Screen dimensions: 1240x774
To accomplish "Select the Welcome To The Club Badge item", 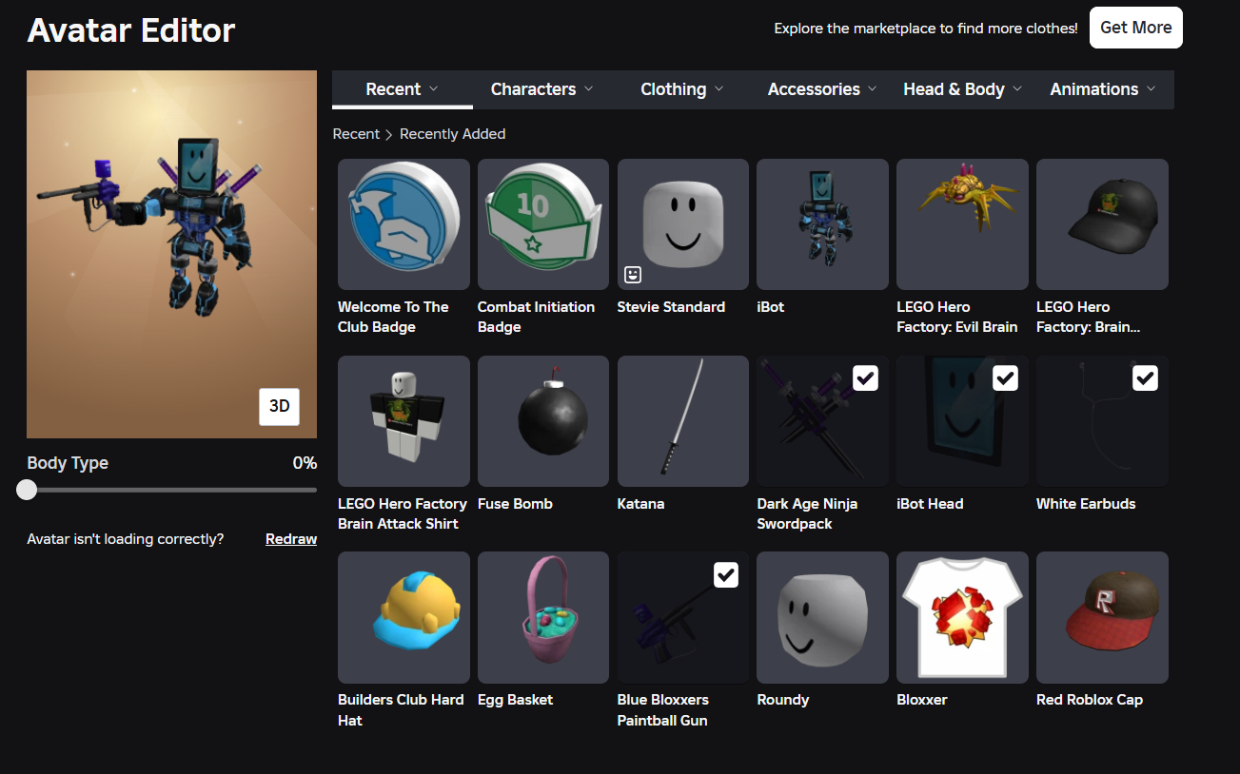I will click(403, 224).
